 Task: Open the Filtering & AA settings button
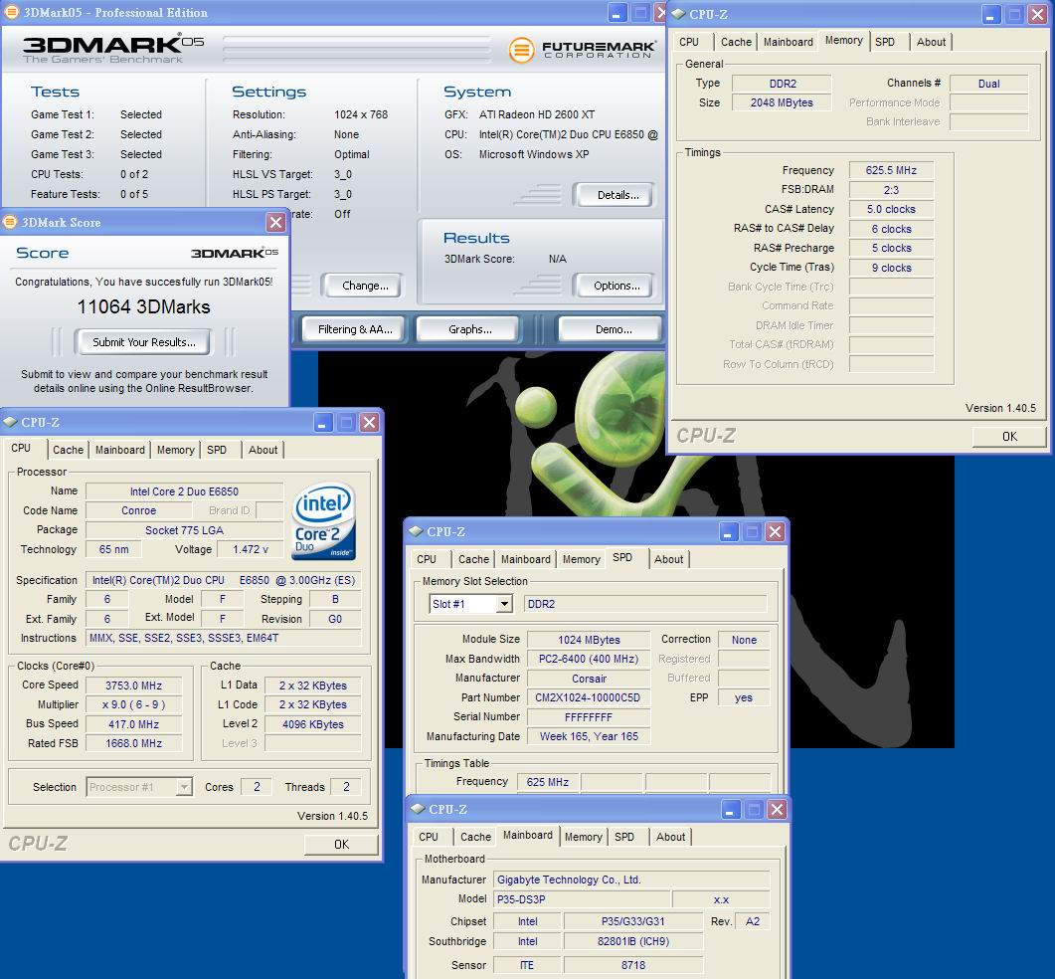[x=355, y=329]
